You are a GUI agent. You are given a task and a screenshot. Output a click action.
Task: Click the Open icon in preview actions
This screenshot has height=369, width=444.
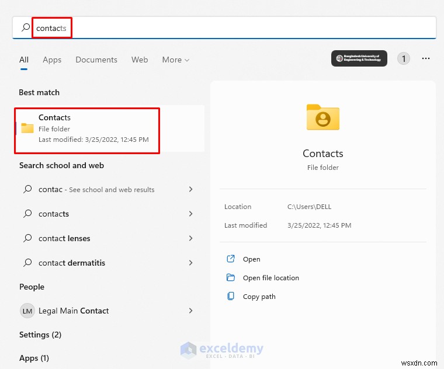pos(231,259)
